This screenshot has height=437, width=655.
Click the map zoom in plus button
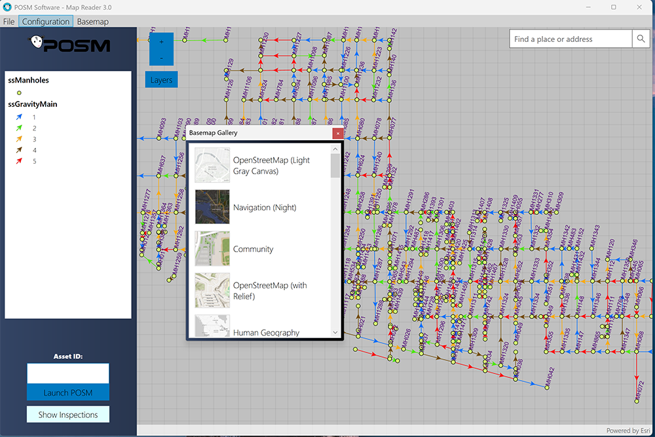pos(161,42)
